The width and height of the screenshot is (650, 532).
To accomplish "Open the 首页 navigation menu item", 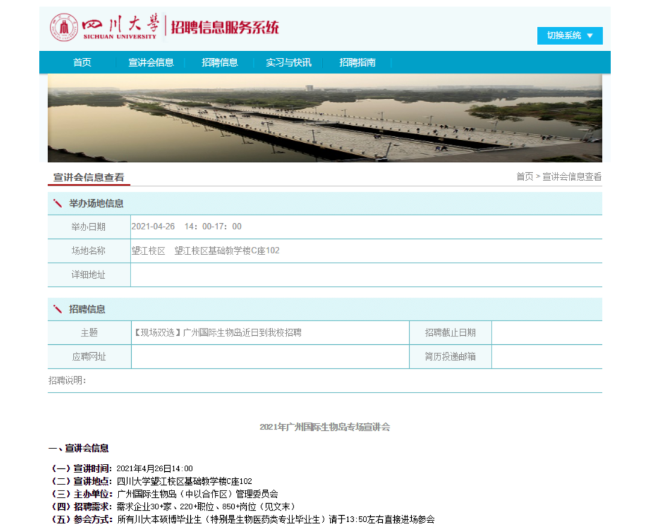I will tap(82, 63).
